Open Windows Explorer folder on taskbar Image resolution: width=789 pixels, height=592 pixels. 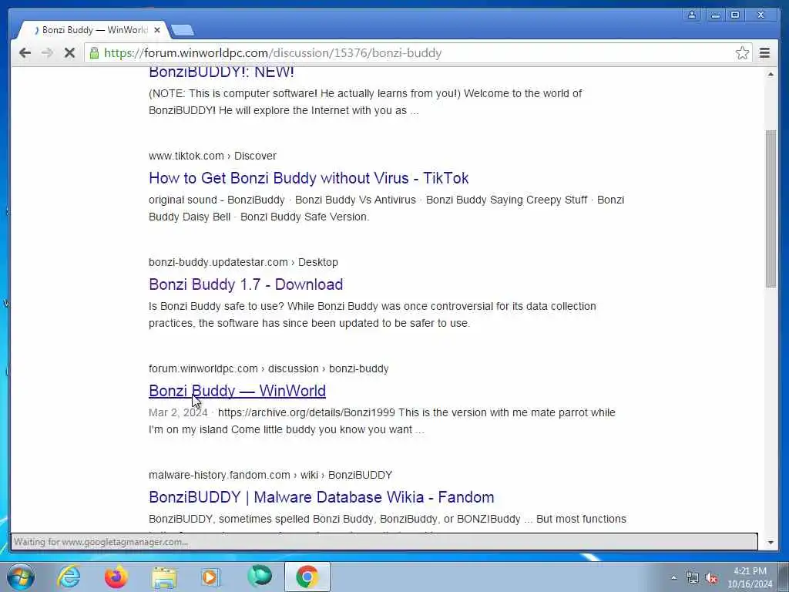164,577
